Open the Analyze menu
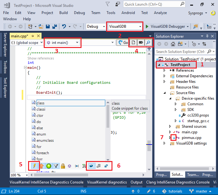The height and width of the screenshot is (195, 218). [x=160, y=13]
